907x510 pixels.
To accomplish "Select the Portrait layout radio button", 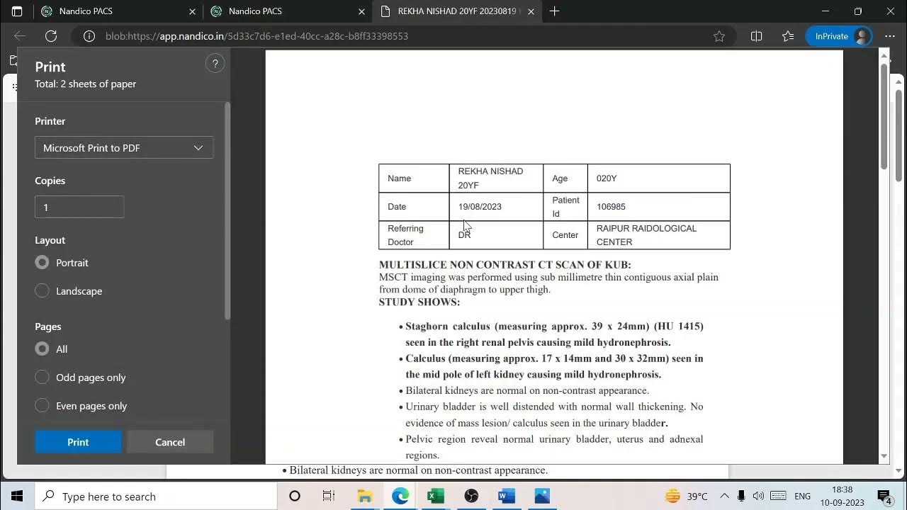I will pyautogui.click(x=42, y=263).
